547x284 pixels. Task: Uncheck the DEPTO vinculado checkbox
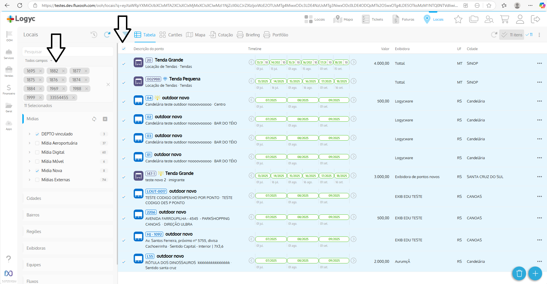(x=37, y=134)
